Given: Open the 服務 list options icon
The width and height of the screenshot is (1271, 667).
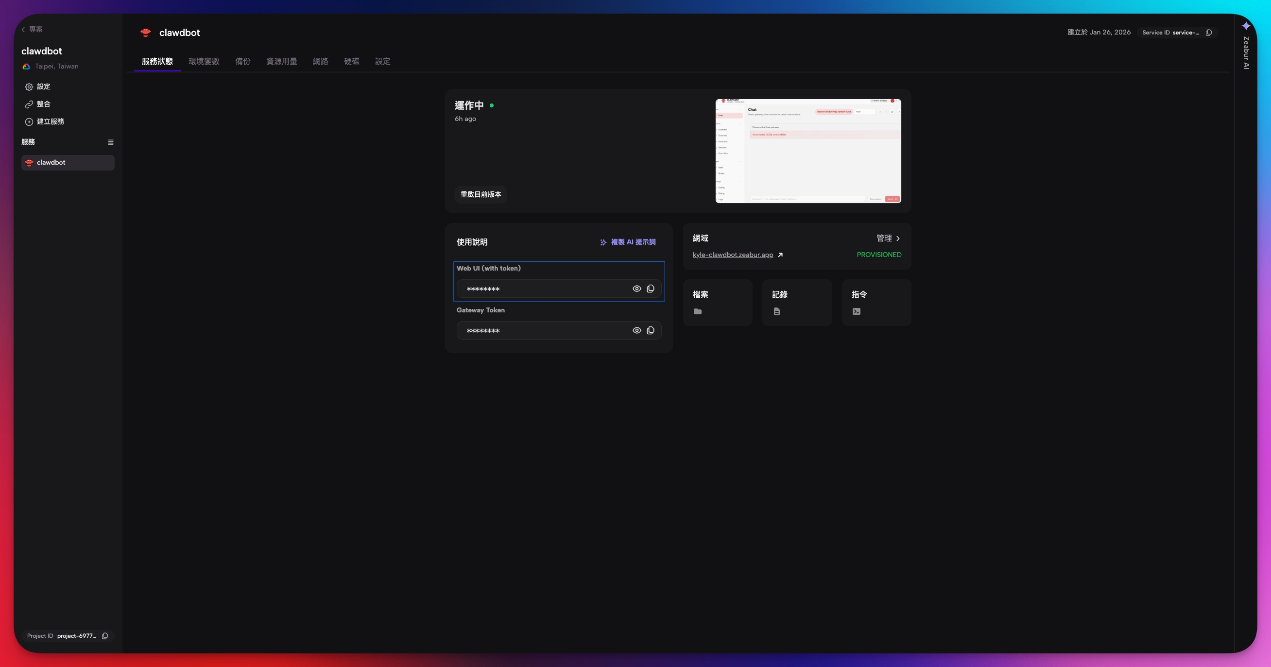Looking at the screenshot, I should (x=110, y=142).
